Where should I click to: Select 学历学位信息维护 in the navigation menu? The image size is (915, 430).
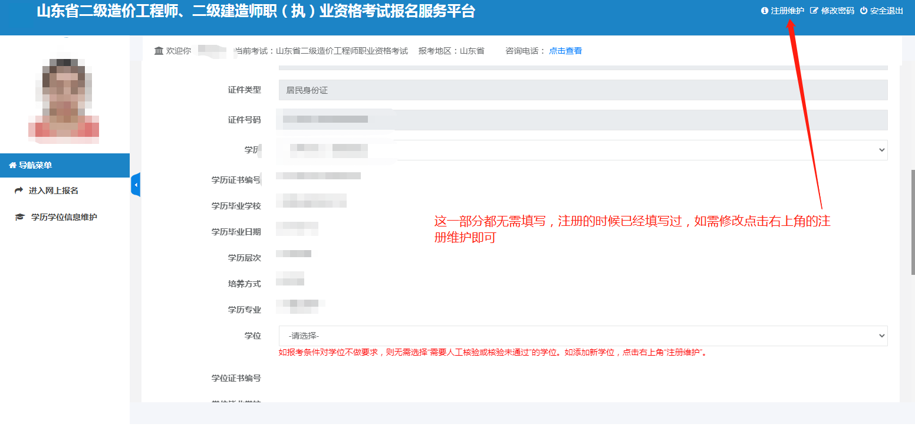[64, 217]
